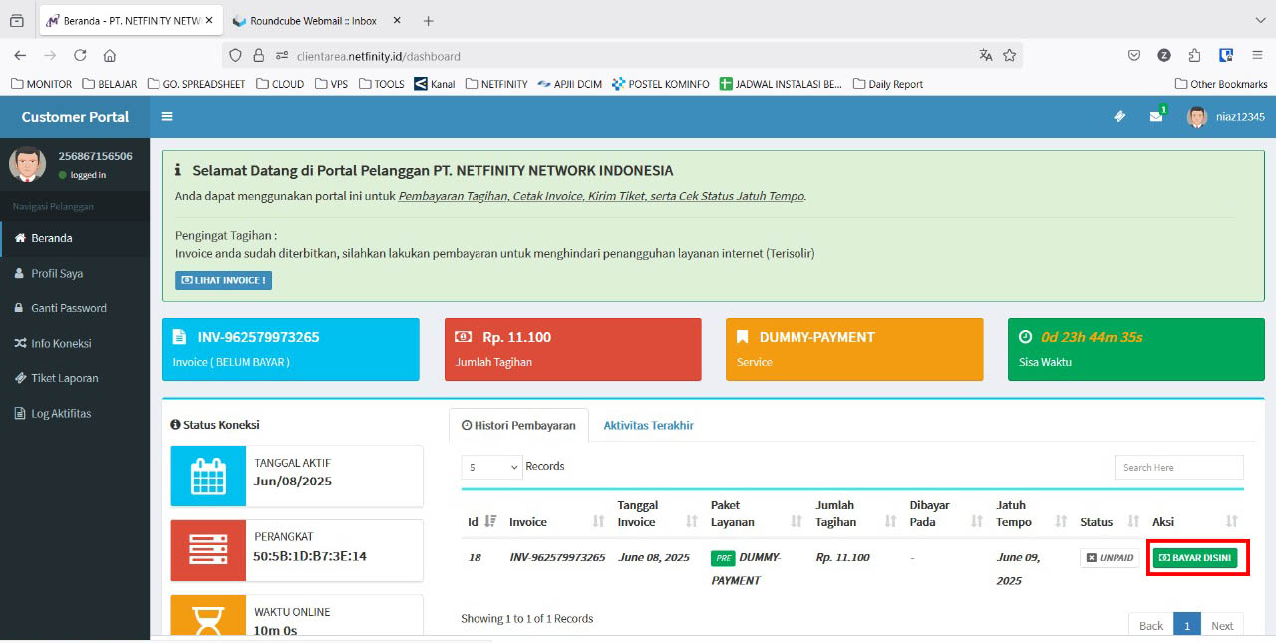Go to browser home icon

click(110, 56)
